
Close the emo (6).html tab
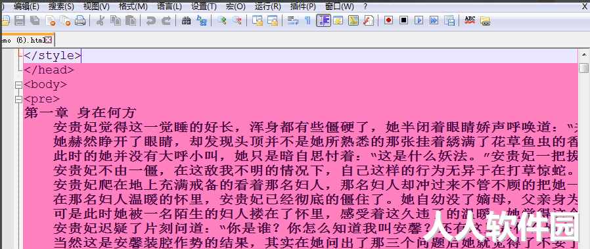coord(49,40)
